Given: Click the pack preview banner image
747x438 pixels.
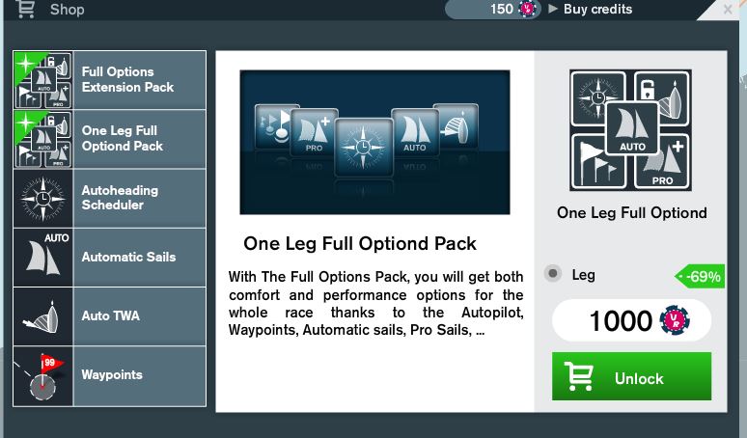Looking at the screenshot, I should (x=374, y=143).
